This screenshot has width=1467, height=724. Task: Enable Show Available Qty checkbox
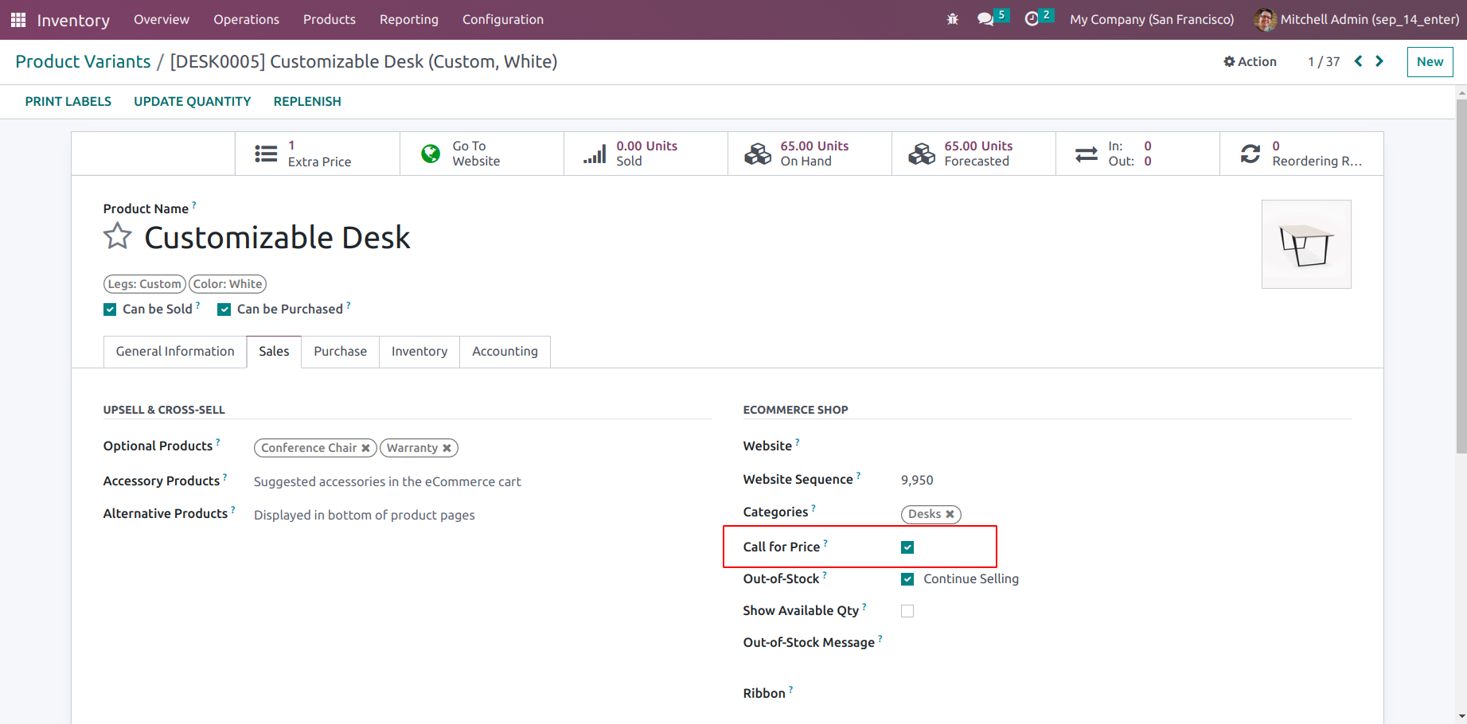[907, 611]
